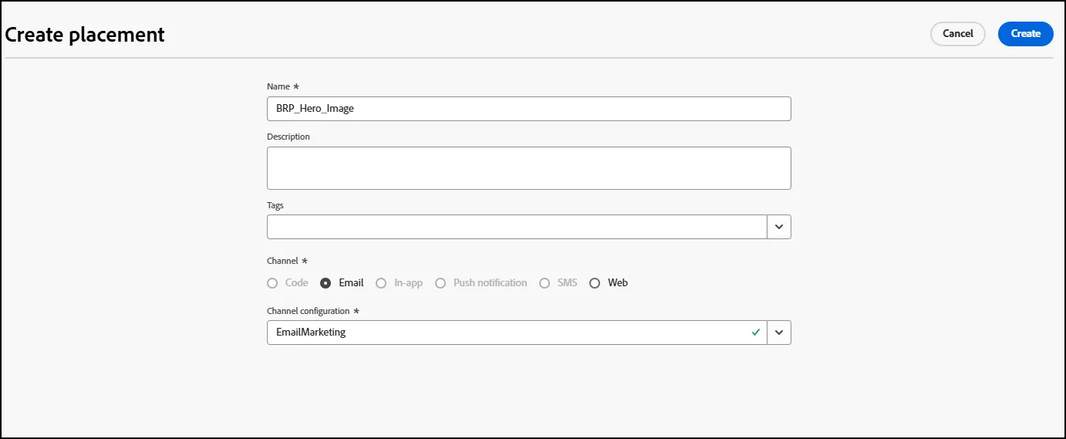Open the Tags dropdown chevron
The width and height of the screenshot is (1066, 439).
click(x=779, y=227)
